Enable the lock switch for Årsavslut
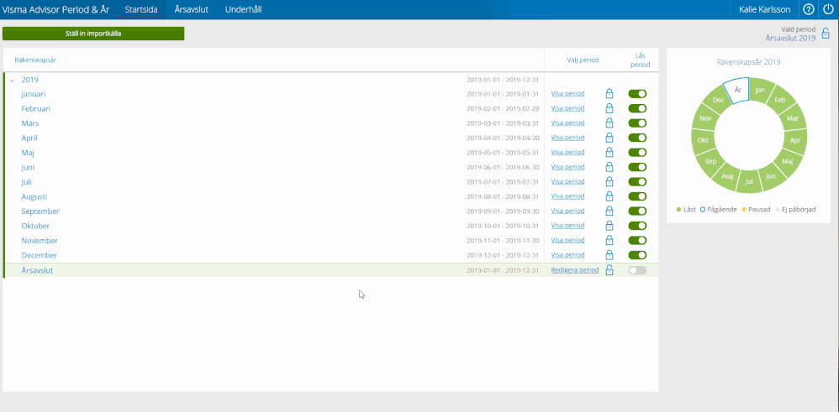 637,270
